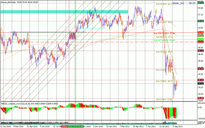205x128 pixels.
Task: Click the black 39.25 current price tag
Action: [201, 83]
